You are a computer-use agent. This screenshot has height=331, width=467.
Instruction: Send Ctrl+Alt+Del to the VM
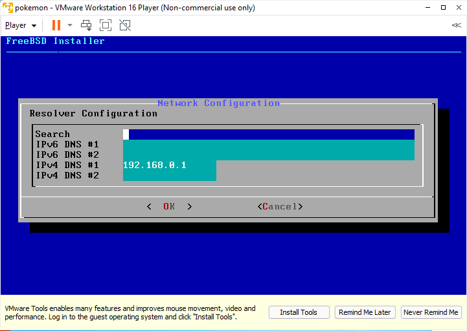click(x=86, y=25)
